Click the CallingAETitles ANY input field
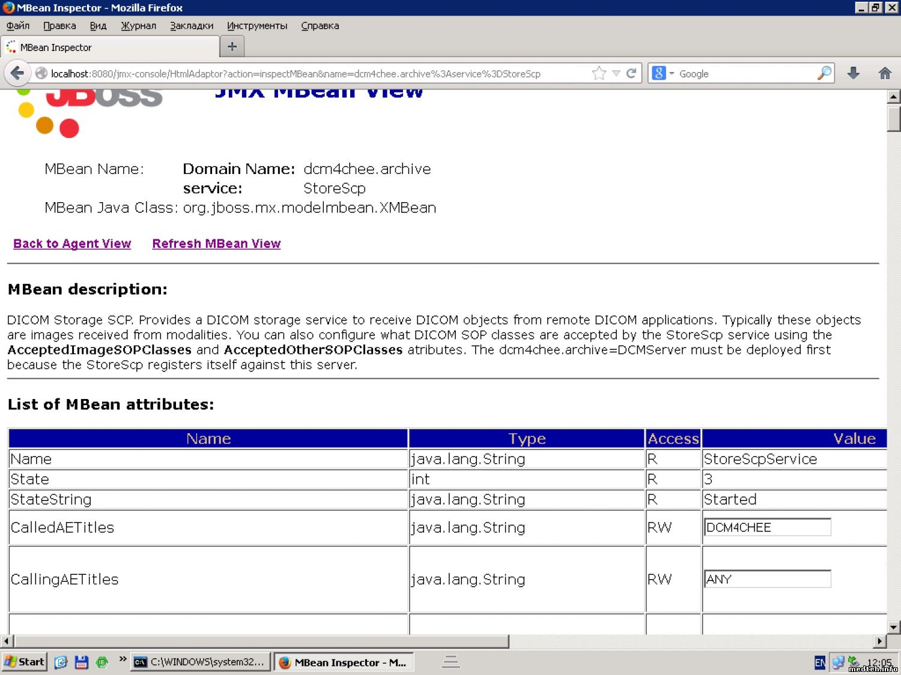901x675 pixels. click(x=767, y=579)
